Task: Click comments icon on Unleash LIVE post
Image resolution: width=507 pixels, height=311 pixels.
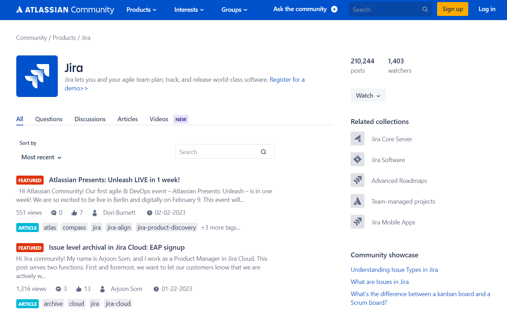Action: pos(54,213)
